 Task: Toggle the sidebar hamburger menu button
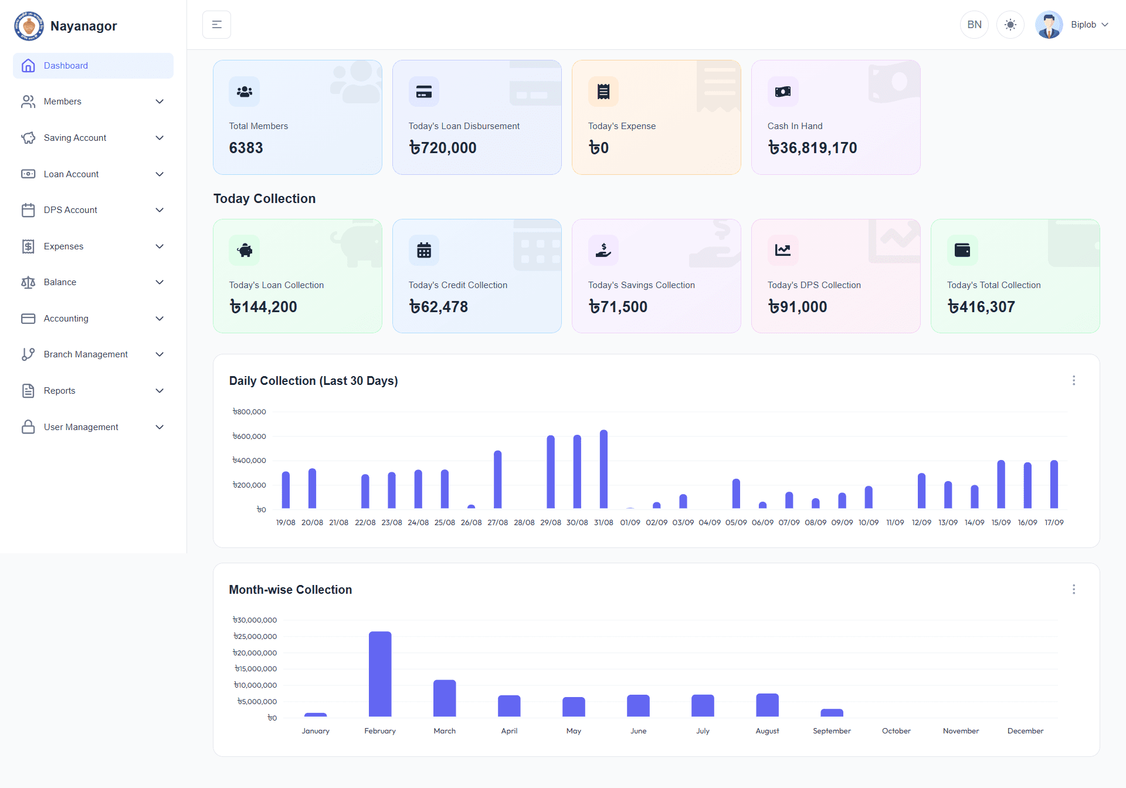[216, 25]
